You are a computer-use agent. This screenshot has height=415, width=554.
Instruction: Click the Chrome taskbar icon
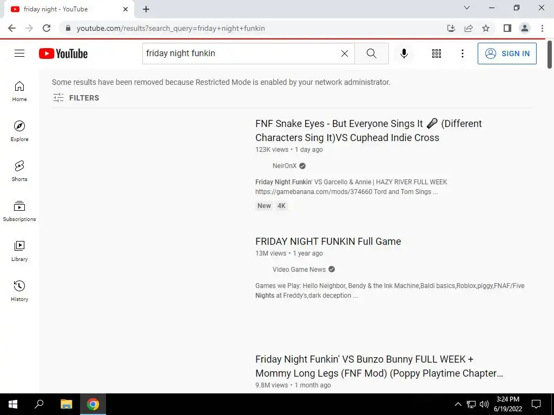pos(93,404)
